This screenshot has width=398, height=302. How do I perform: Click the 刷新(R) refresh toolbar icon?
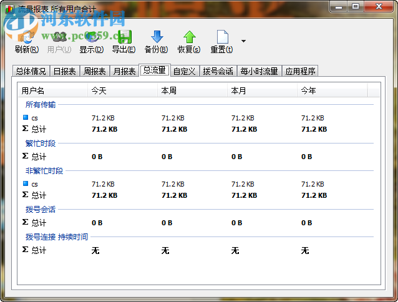[x=27, y=37]
